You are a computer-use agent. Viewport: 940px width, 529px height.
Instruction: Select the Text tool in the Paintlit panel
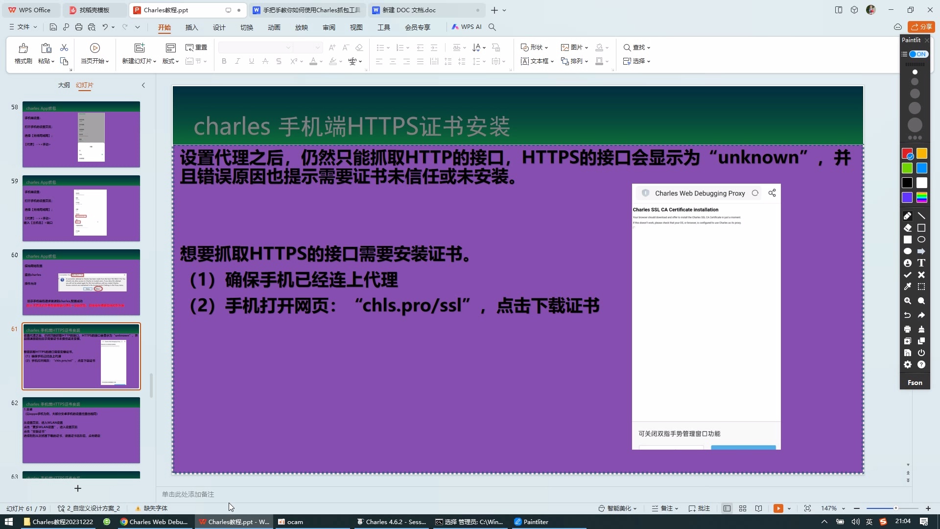(x=922, y=263)
